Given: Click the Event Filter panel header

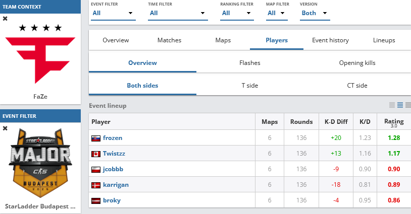Looking at the screenshot, I should pos(40,116).
